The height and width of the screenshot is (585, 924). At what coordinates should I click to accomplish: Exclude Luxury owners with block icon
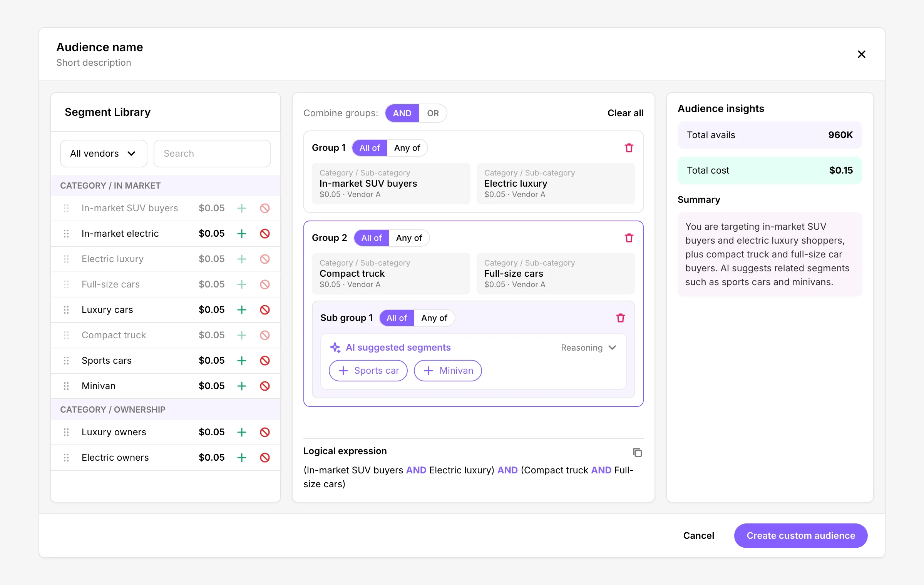point(265,432)
